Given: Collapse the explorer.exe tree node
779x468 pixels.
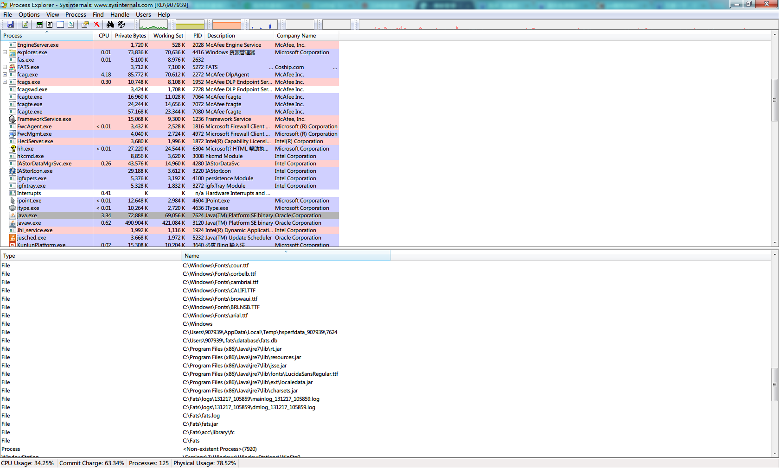Looking at the screenshot, I should 5,52.
